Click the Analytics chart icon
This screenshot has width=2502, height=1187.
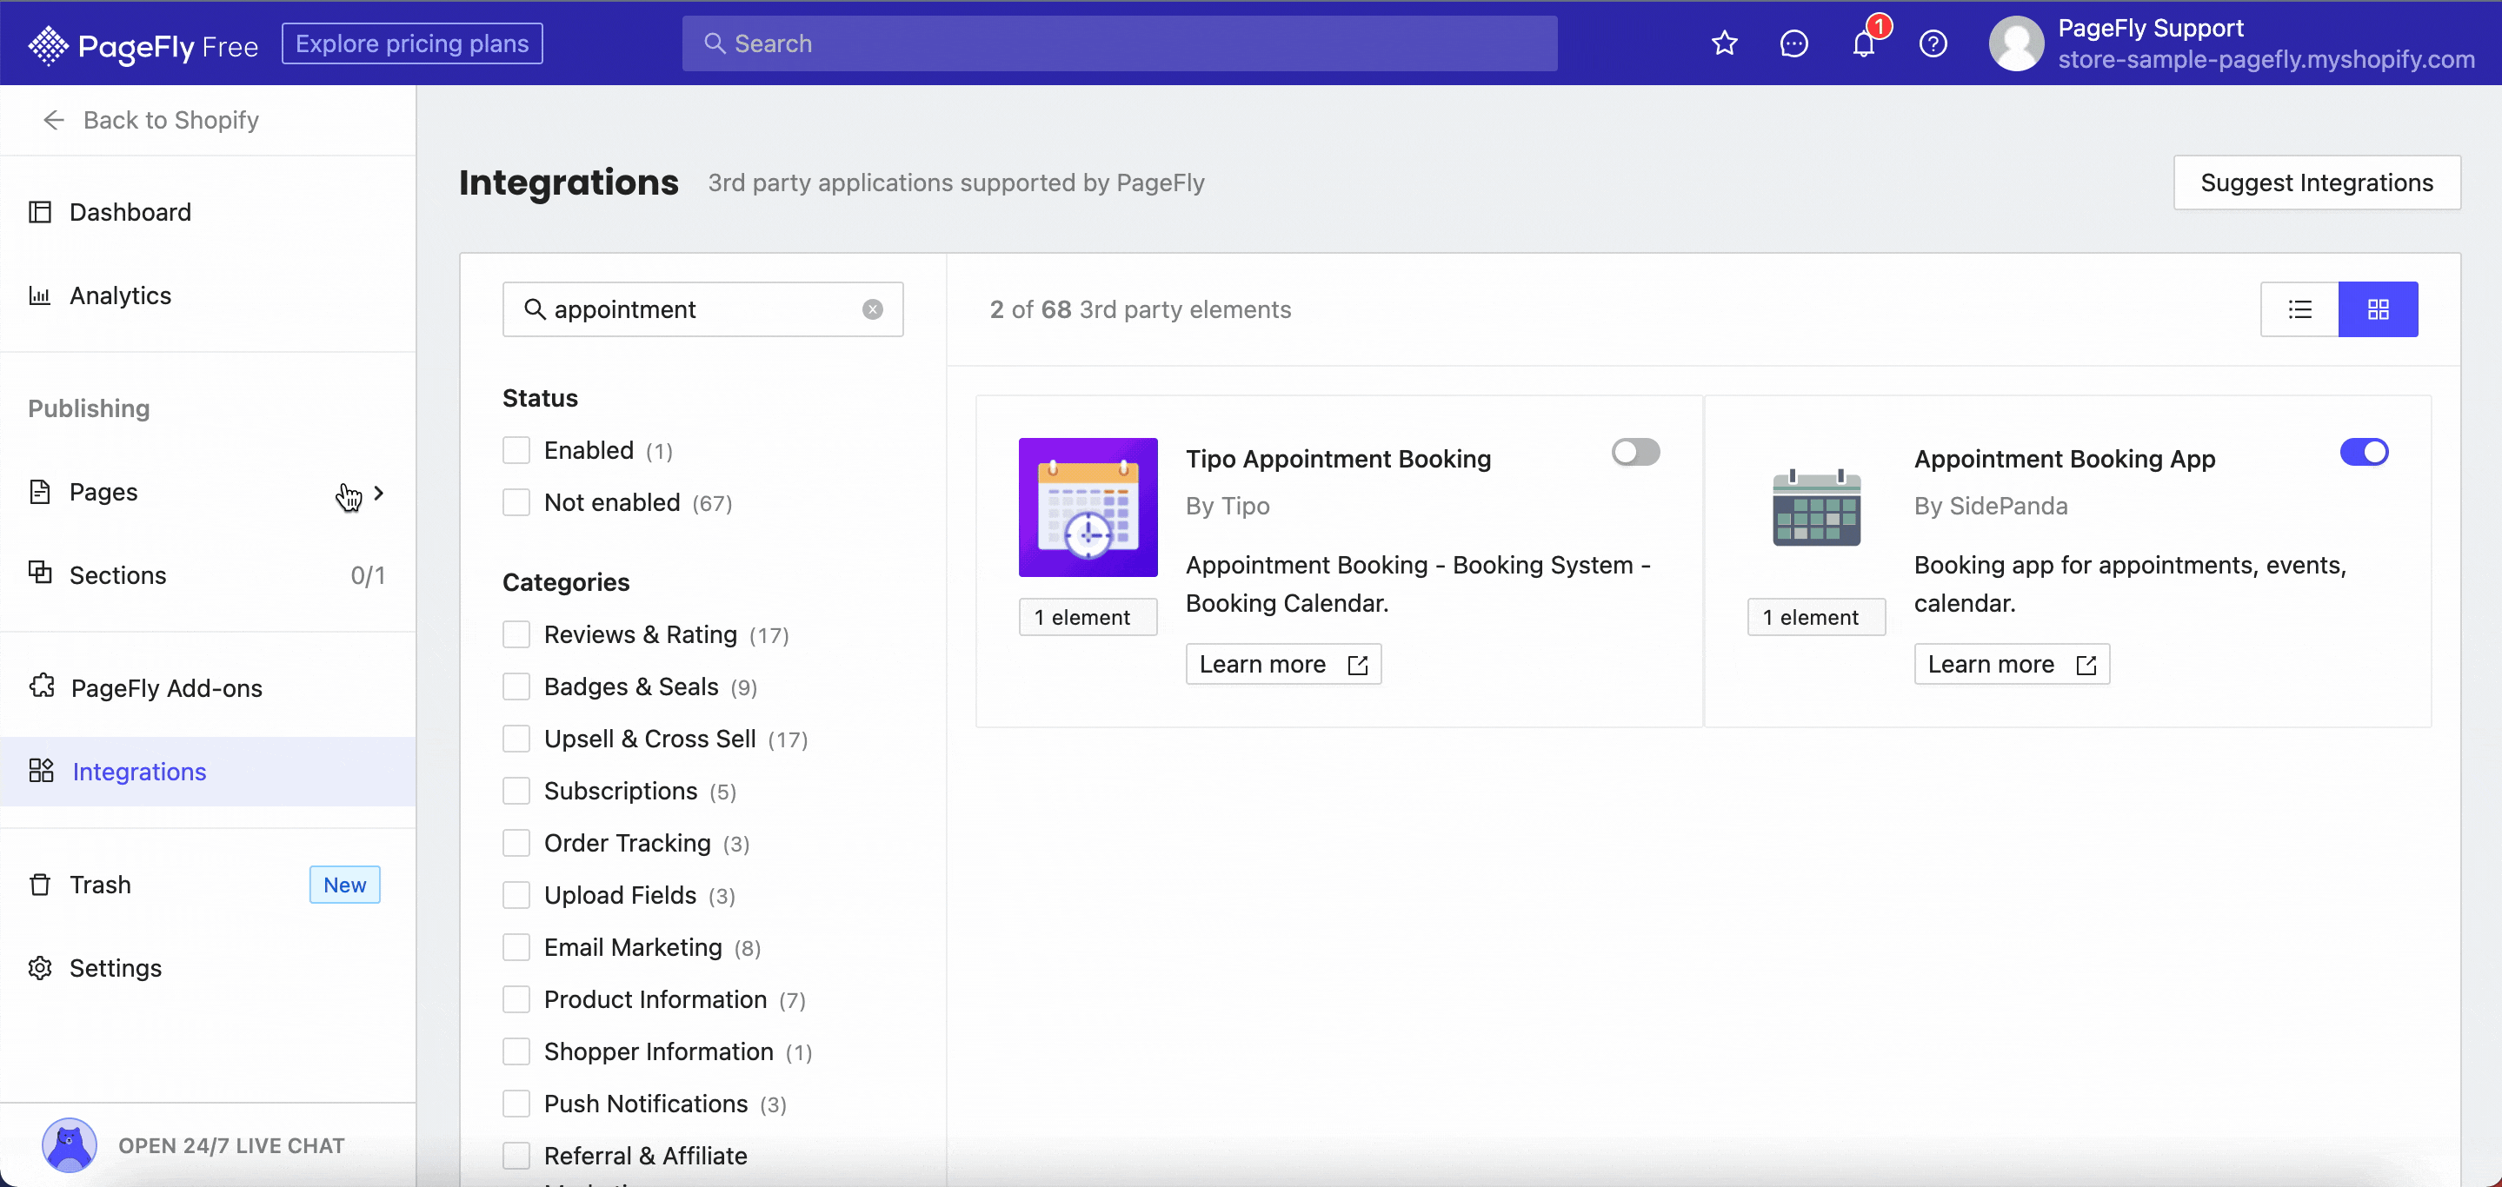[x=40, y=295]
